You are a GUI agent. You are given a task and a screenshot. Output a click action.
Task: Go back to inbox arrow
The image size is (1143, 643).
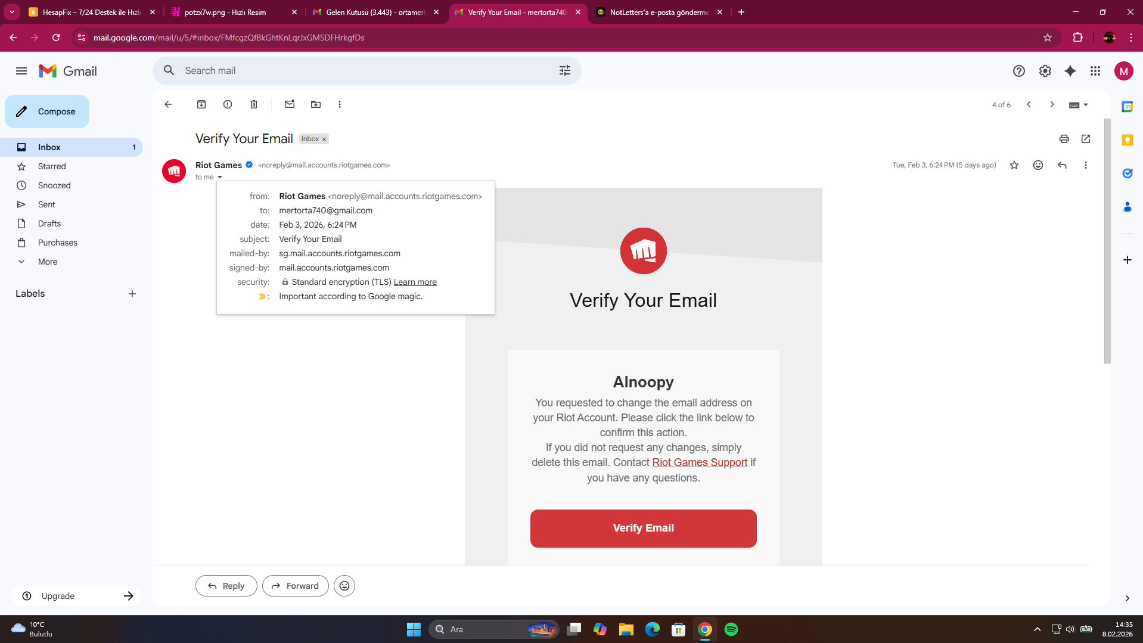coord(168,104)
